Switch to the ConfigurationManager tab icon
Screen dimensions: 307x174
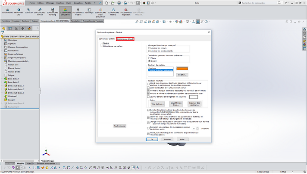point(16,28)
